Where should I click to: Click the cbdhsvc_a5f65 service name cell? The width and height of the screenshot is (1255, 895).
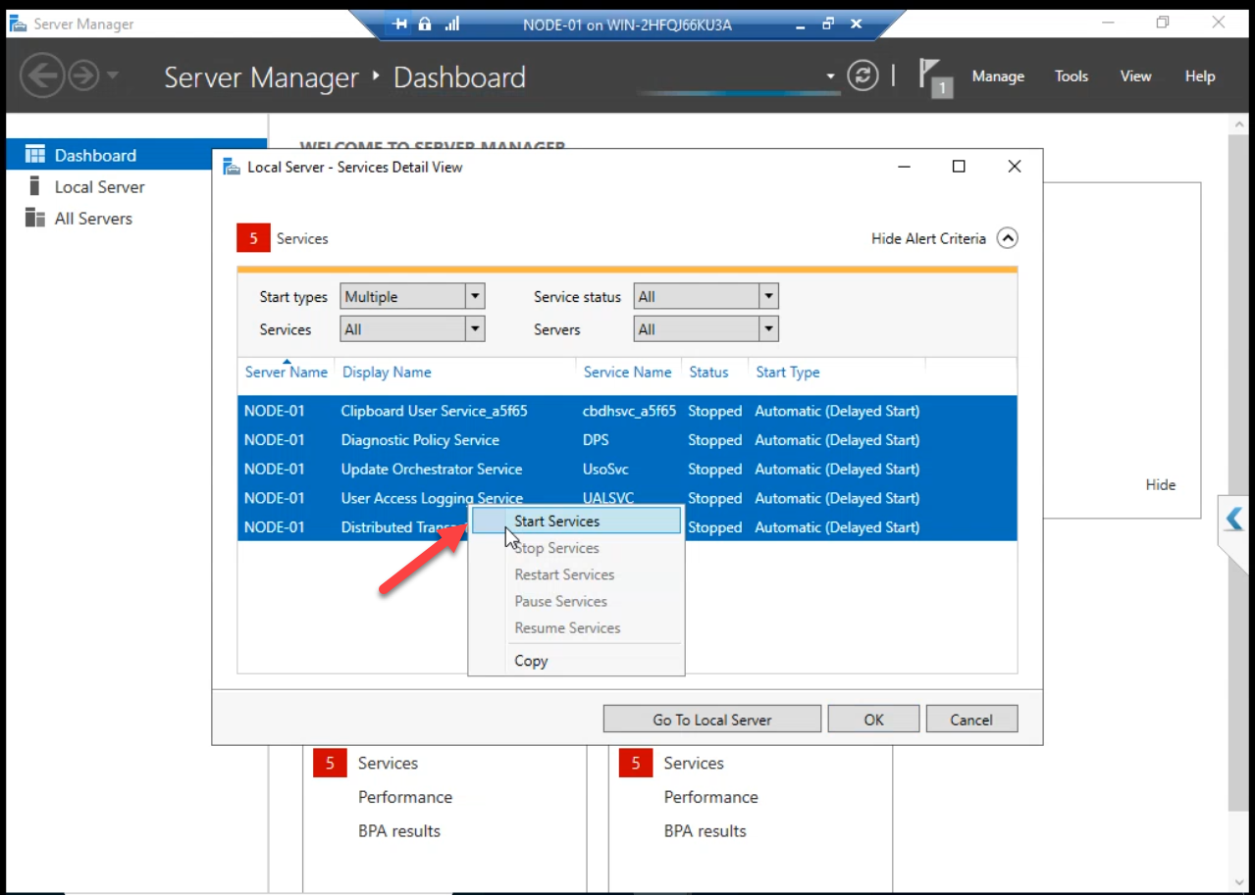(629, 411)
